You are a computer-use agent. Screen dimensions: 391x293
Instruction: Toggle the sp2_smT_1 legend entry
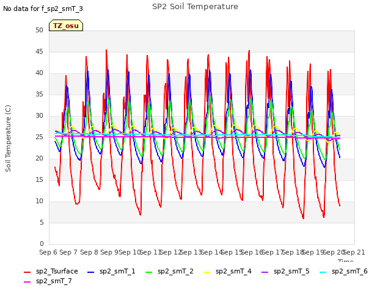111,271
